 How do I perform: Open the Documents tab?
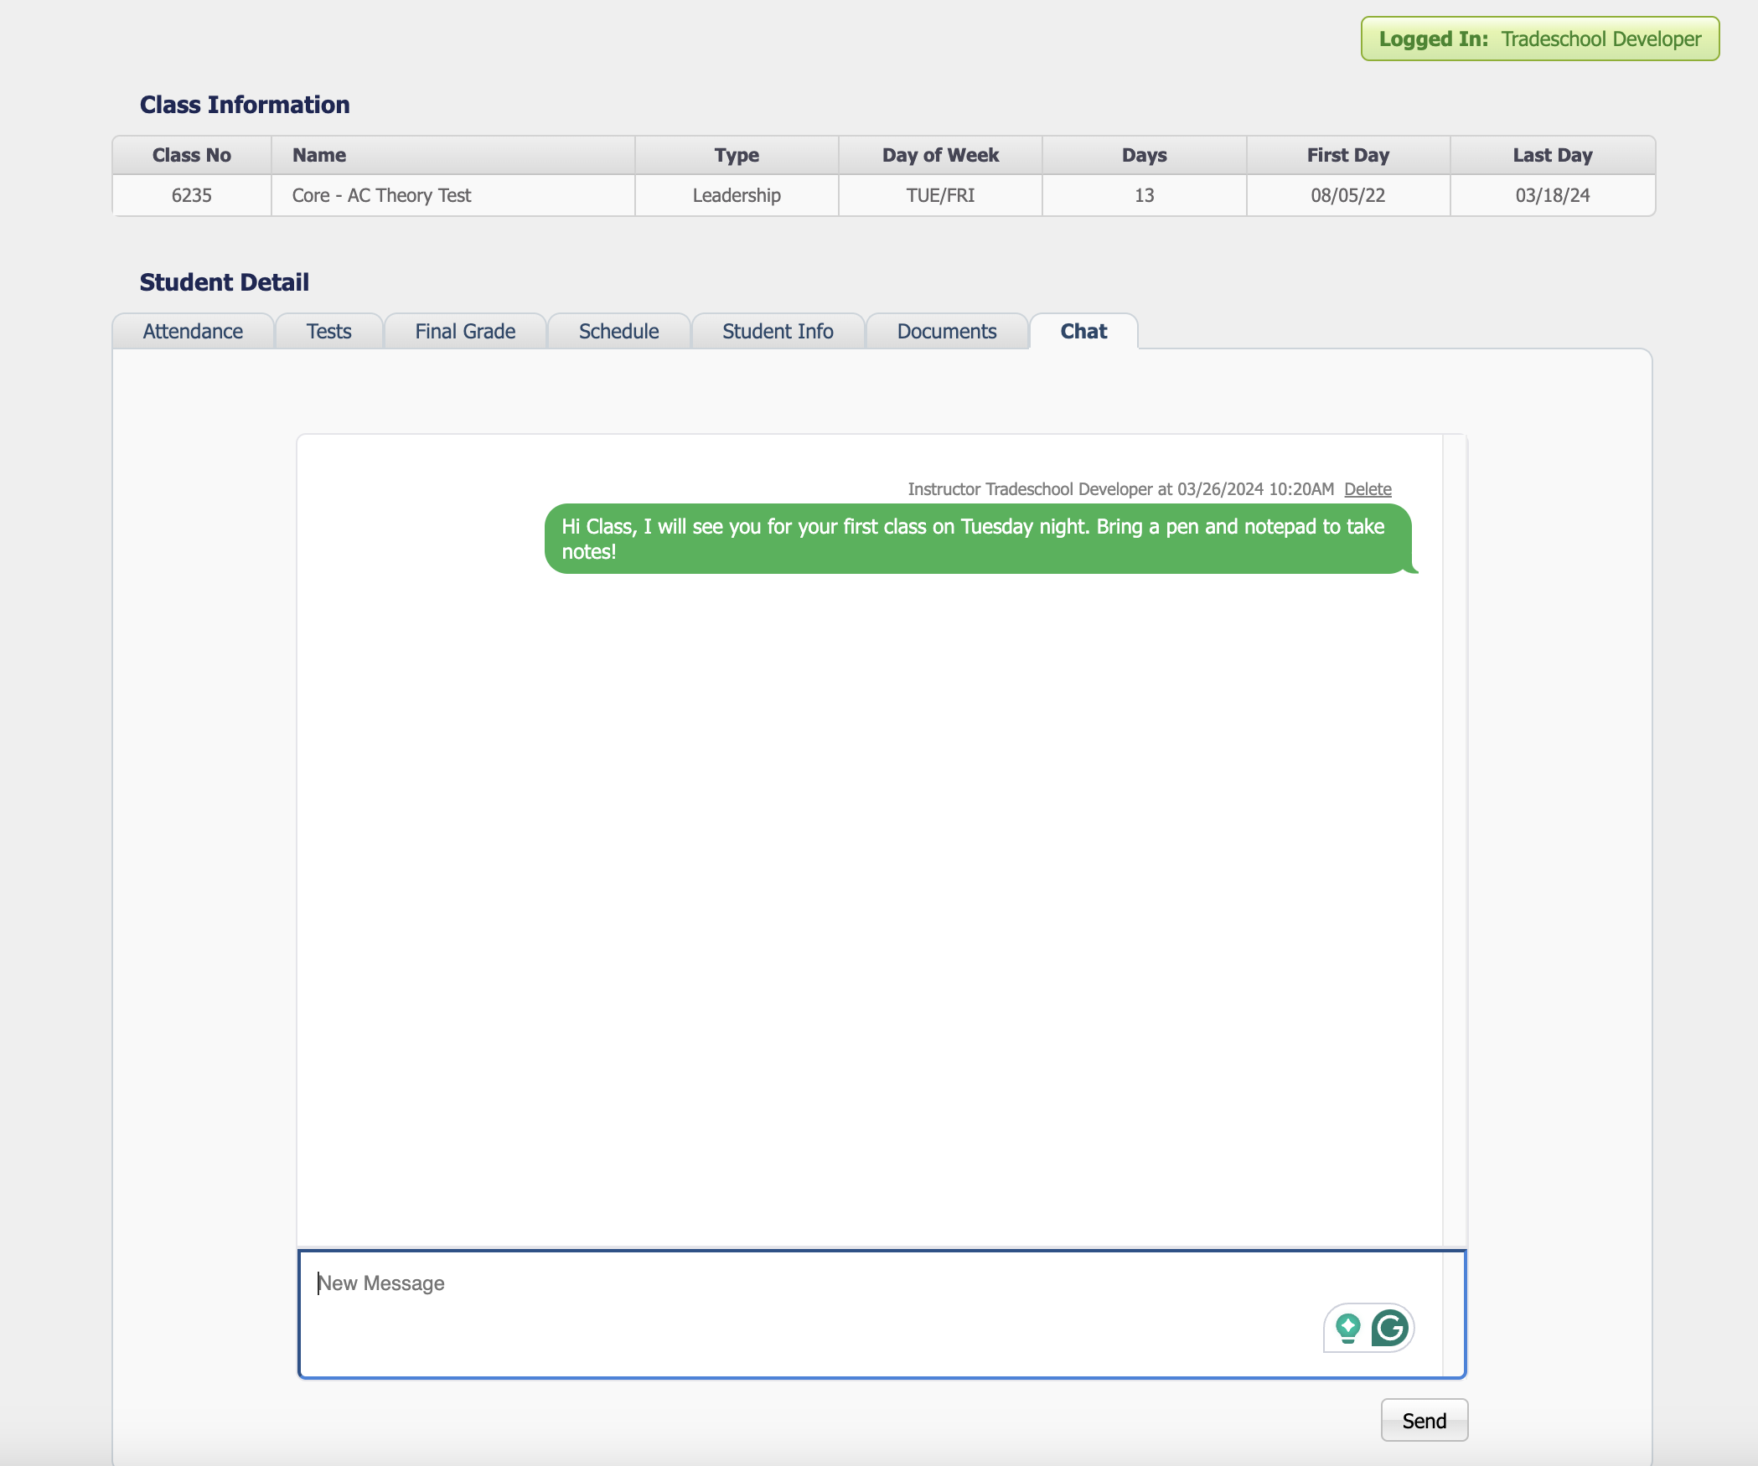[x=947, y=332]
